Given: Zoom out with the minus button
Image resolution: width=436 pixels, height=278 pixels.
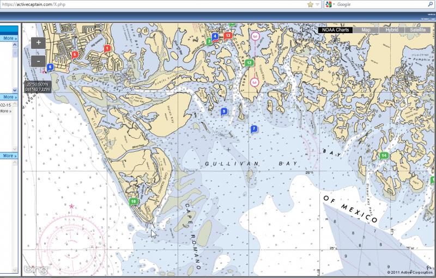Looking at the screenshot, I should 39,61.
